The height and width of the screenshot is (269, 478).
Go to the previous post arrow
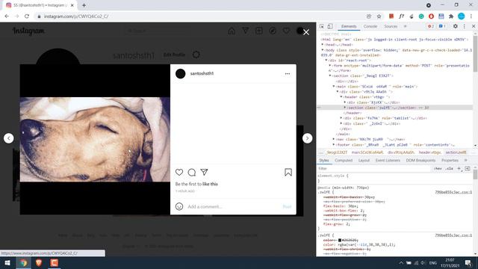(x=8, y=138)
